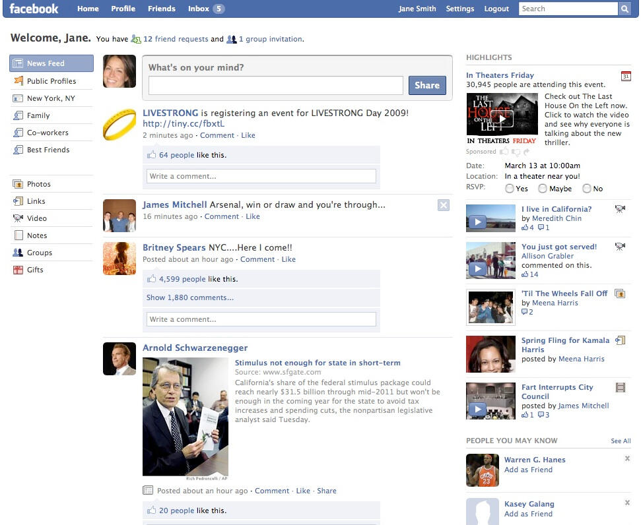This screenshot has height=525, width=641.
Task: Click share arrow icon on sponsored ad
Action: pos(527,152)
